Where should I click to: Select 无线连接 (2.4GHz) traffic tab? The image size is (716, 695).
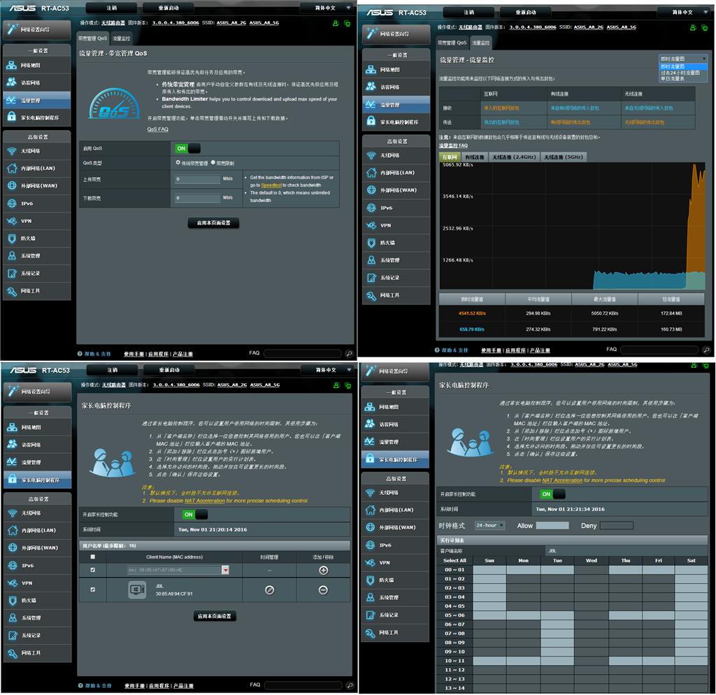tap(514, 157)
